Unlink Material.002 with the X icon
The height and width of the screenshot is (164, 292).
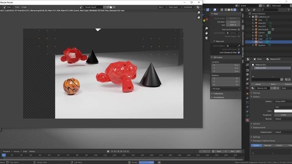click(x=277, y=88)
